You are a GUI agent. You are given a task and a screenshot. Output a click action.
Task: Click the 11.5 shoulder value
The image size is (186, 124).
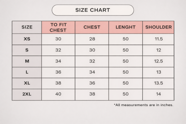click(158, 39)
